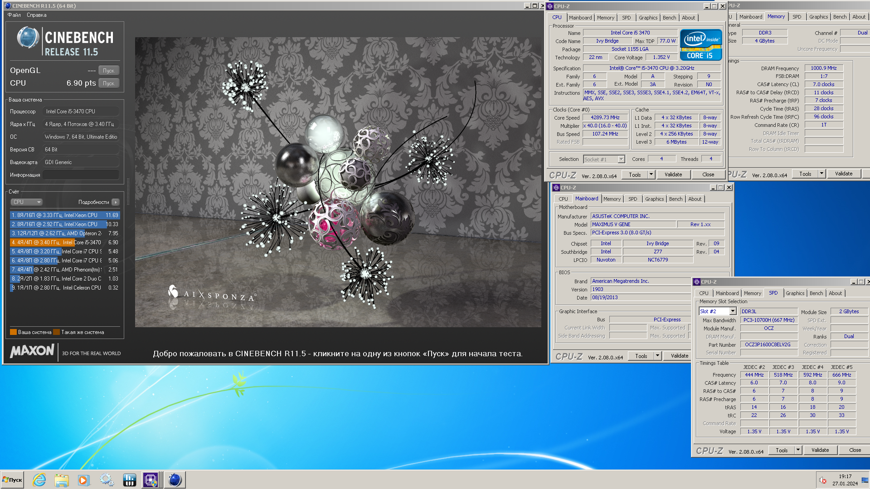Screen dimensions: 870x489
Task: Click the MAXIMUS V GENE model field
Action: pos(633,224)
